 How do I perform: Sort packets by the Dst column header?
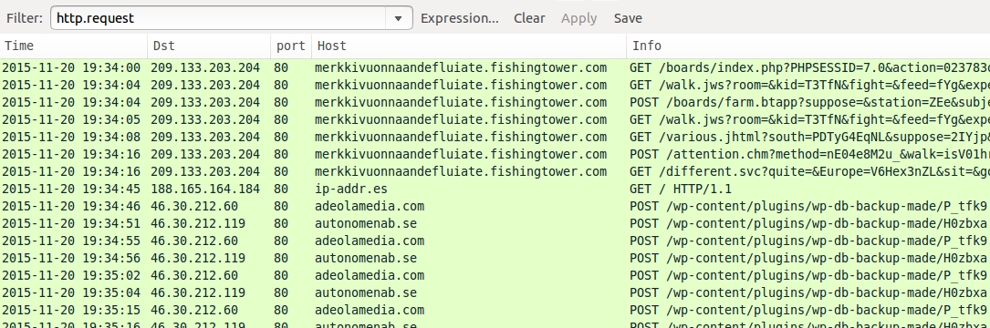click(x=209, y=46)
